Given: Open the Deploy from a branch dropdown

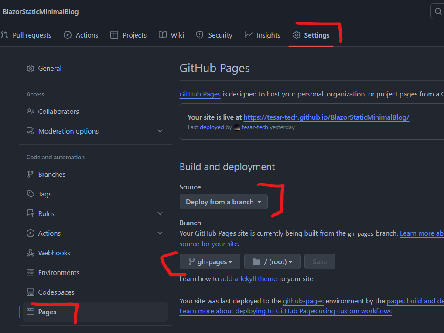Looking at the screenshot, I should pos(223,202).
